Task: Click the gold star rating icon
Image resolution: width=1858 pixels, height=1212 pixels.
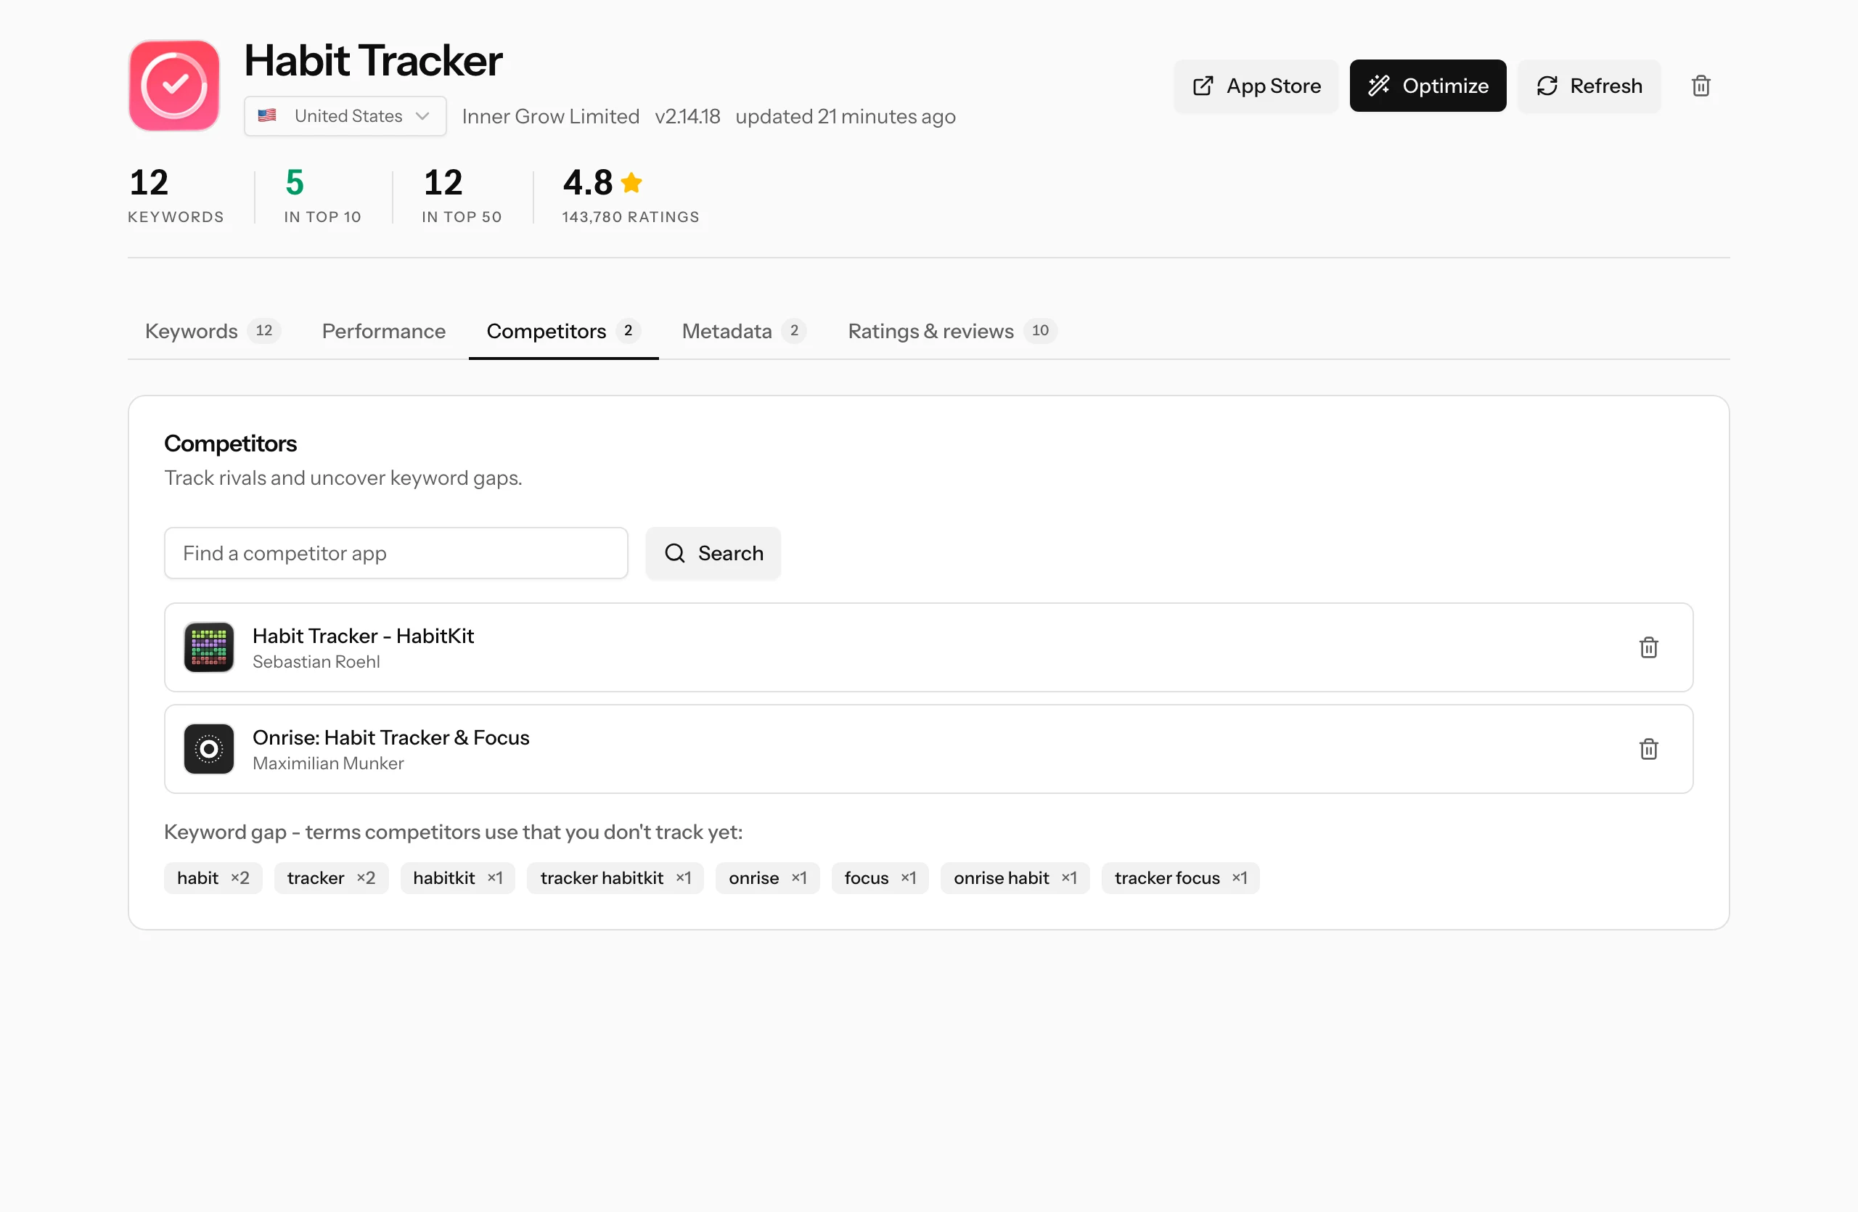Action: click(x=631, y=183)
